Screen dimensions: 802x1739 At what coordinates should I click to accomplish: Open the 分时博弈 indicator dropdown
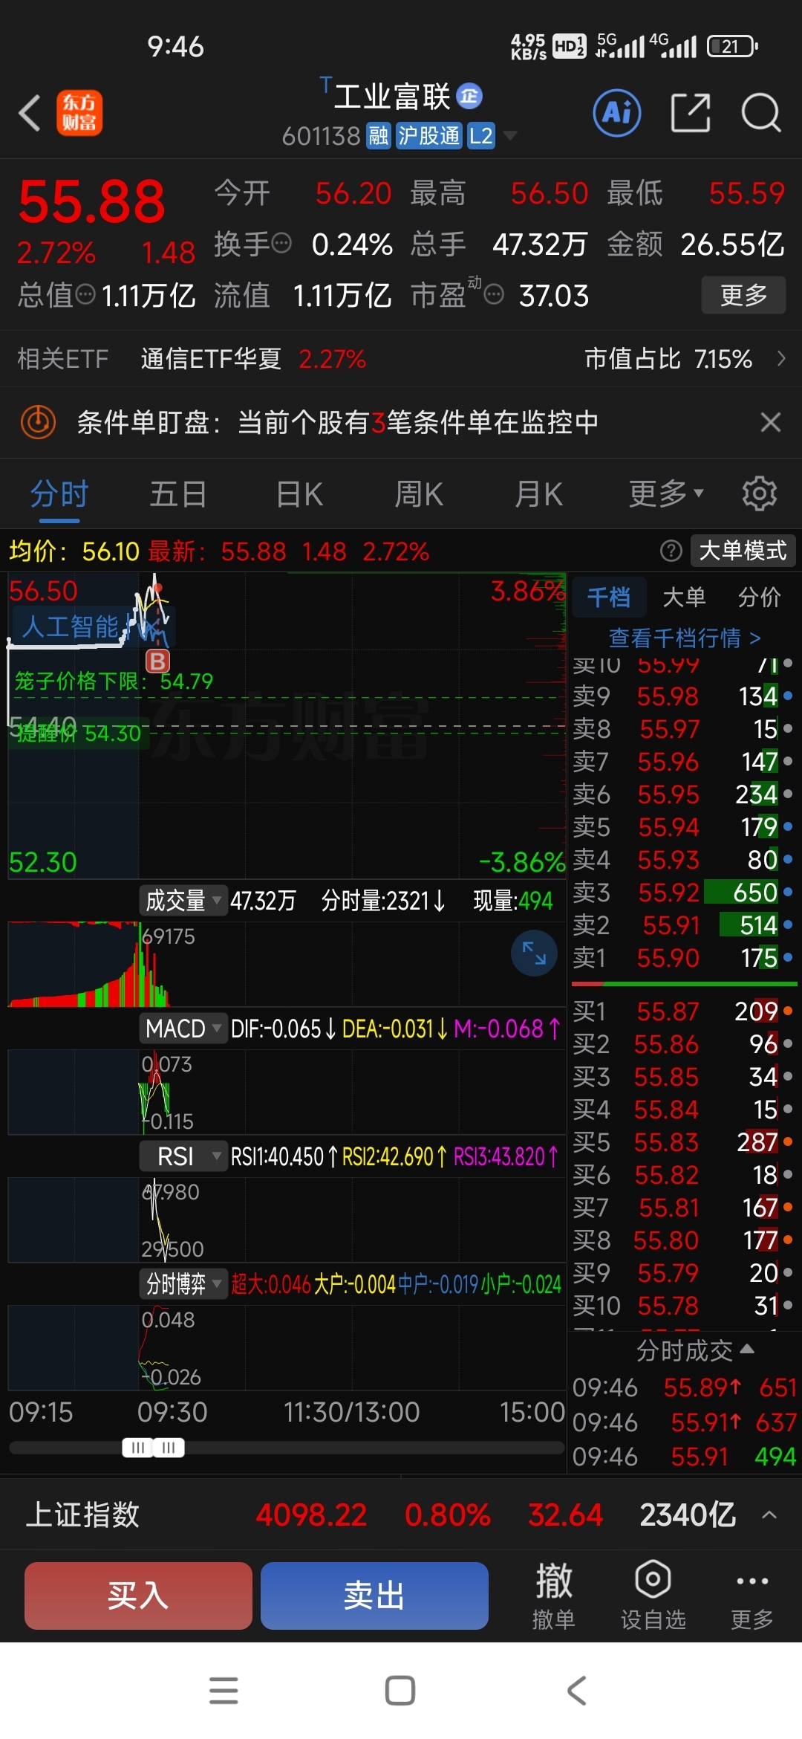click(183, 1284)
